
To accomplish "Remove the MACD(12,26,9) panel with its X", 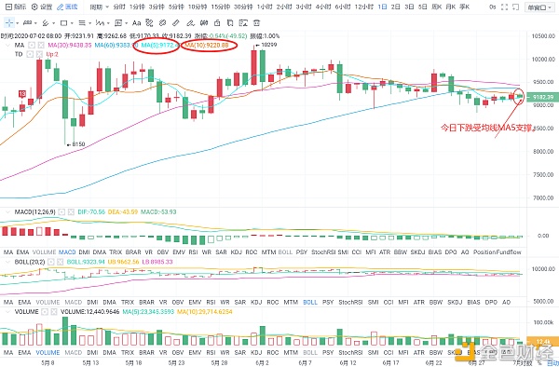I will (x=71, y=212).
